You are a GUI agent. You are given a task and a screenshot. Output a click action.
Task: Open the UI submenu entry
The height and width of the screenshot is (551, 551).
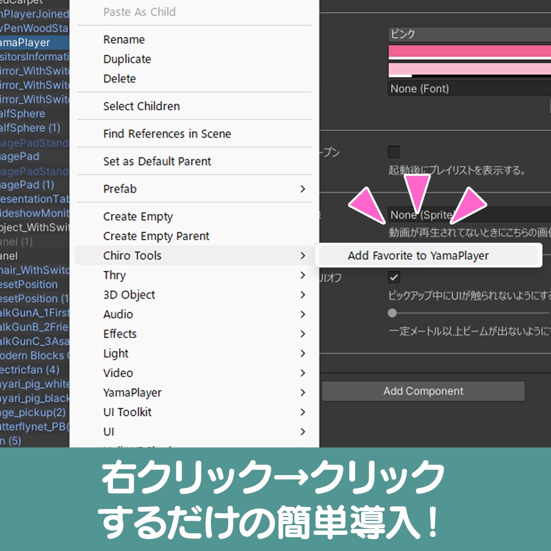[x=194, y=432]
